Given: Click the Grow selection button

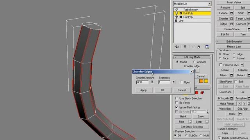Looking at the screenshot, I should (x=200, y=117).
